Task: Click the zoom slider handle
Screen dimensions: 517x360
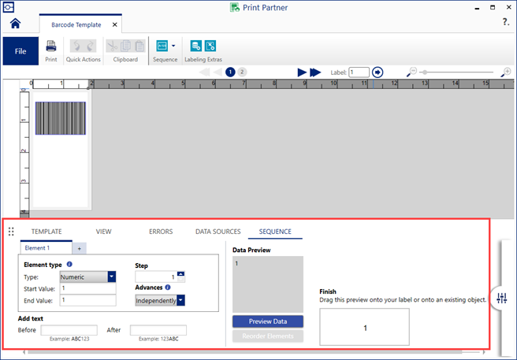Action: coord(425,72)
